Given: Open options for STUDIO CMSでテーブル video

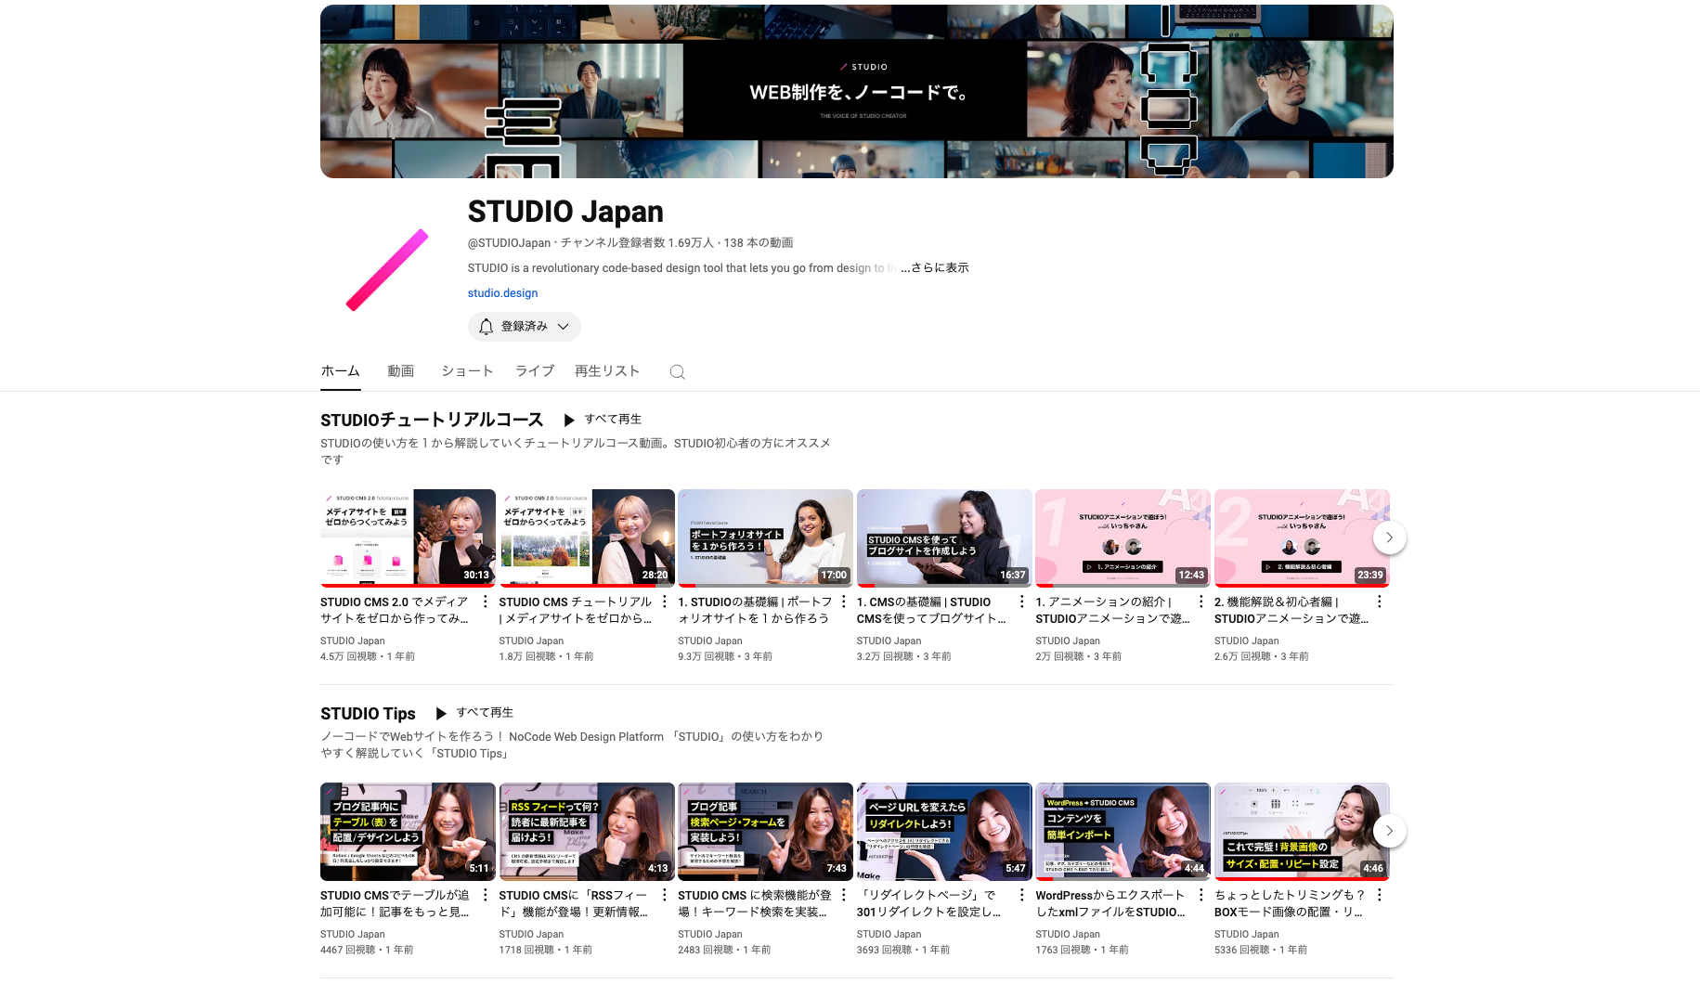Looking at the screenshot, I should point(485,895).
